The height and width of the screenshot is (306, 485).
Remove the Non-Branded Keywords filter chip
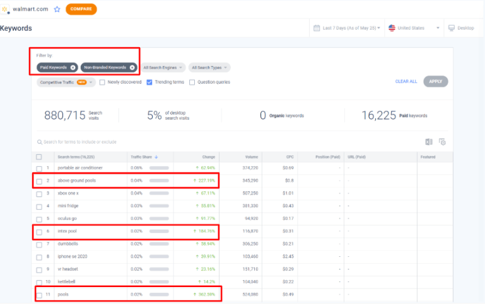[132, 67]
